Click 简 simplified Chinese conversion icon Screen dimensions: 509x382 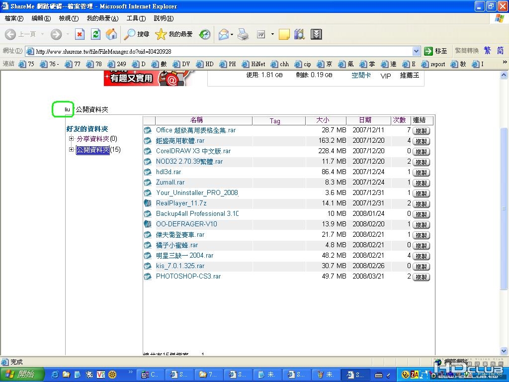point(500,51)
